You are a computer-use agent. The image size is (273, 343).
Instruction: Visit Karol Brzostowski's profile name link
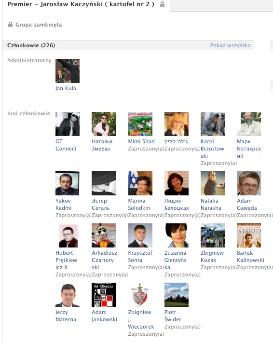pos(212,149)
